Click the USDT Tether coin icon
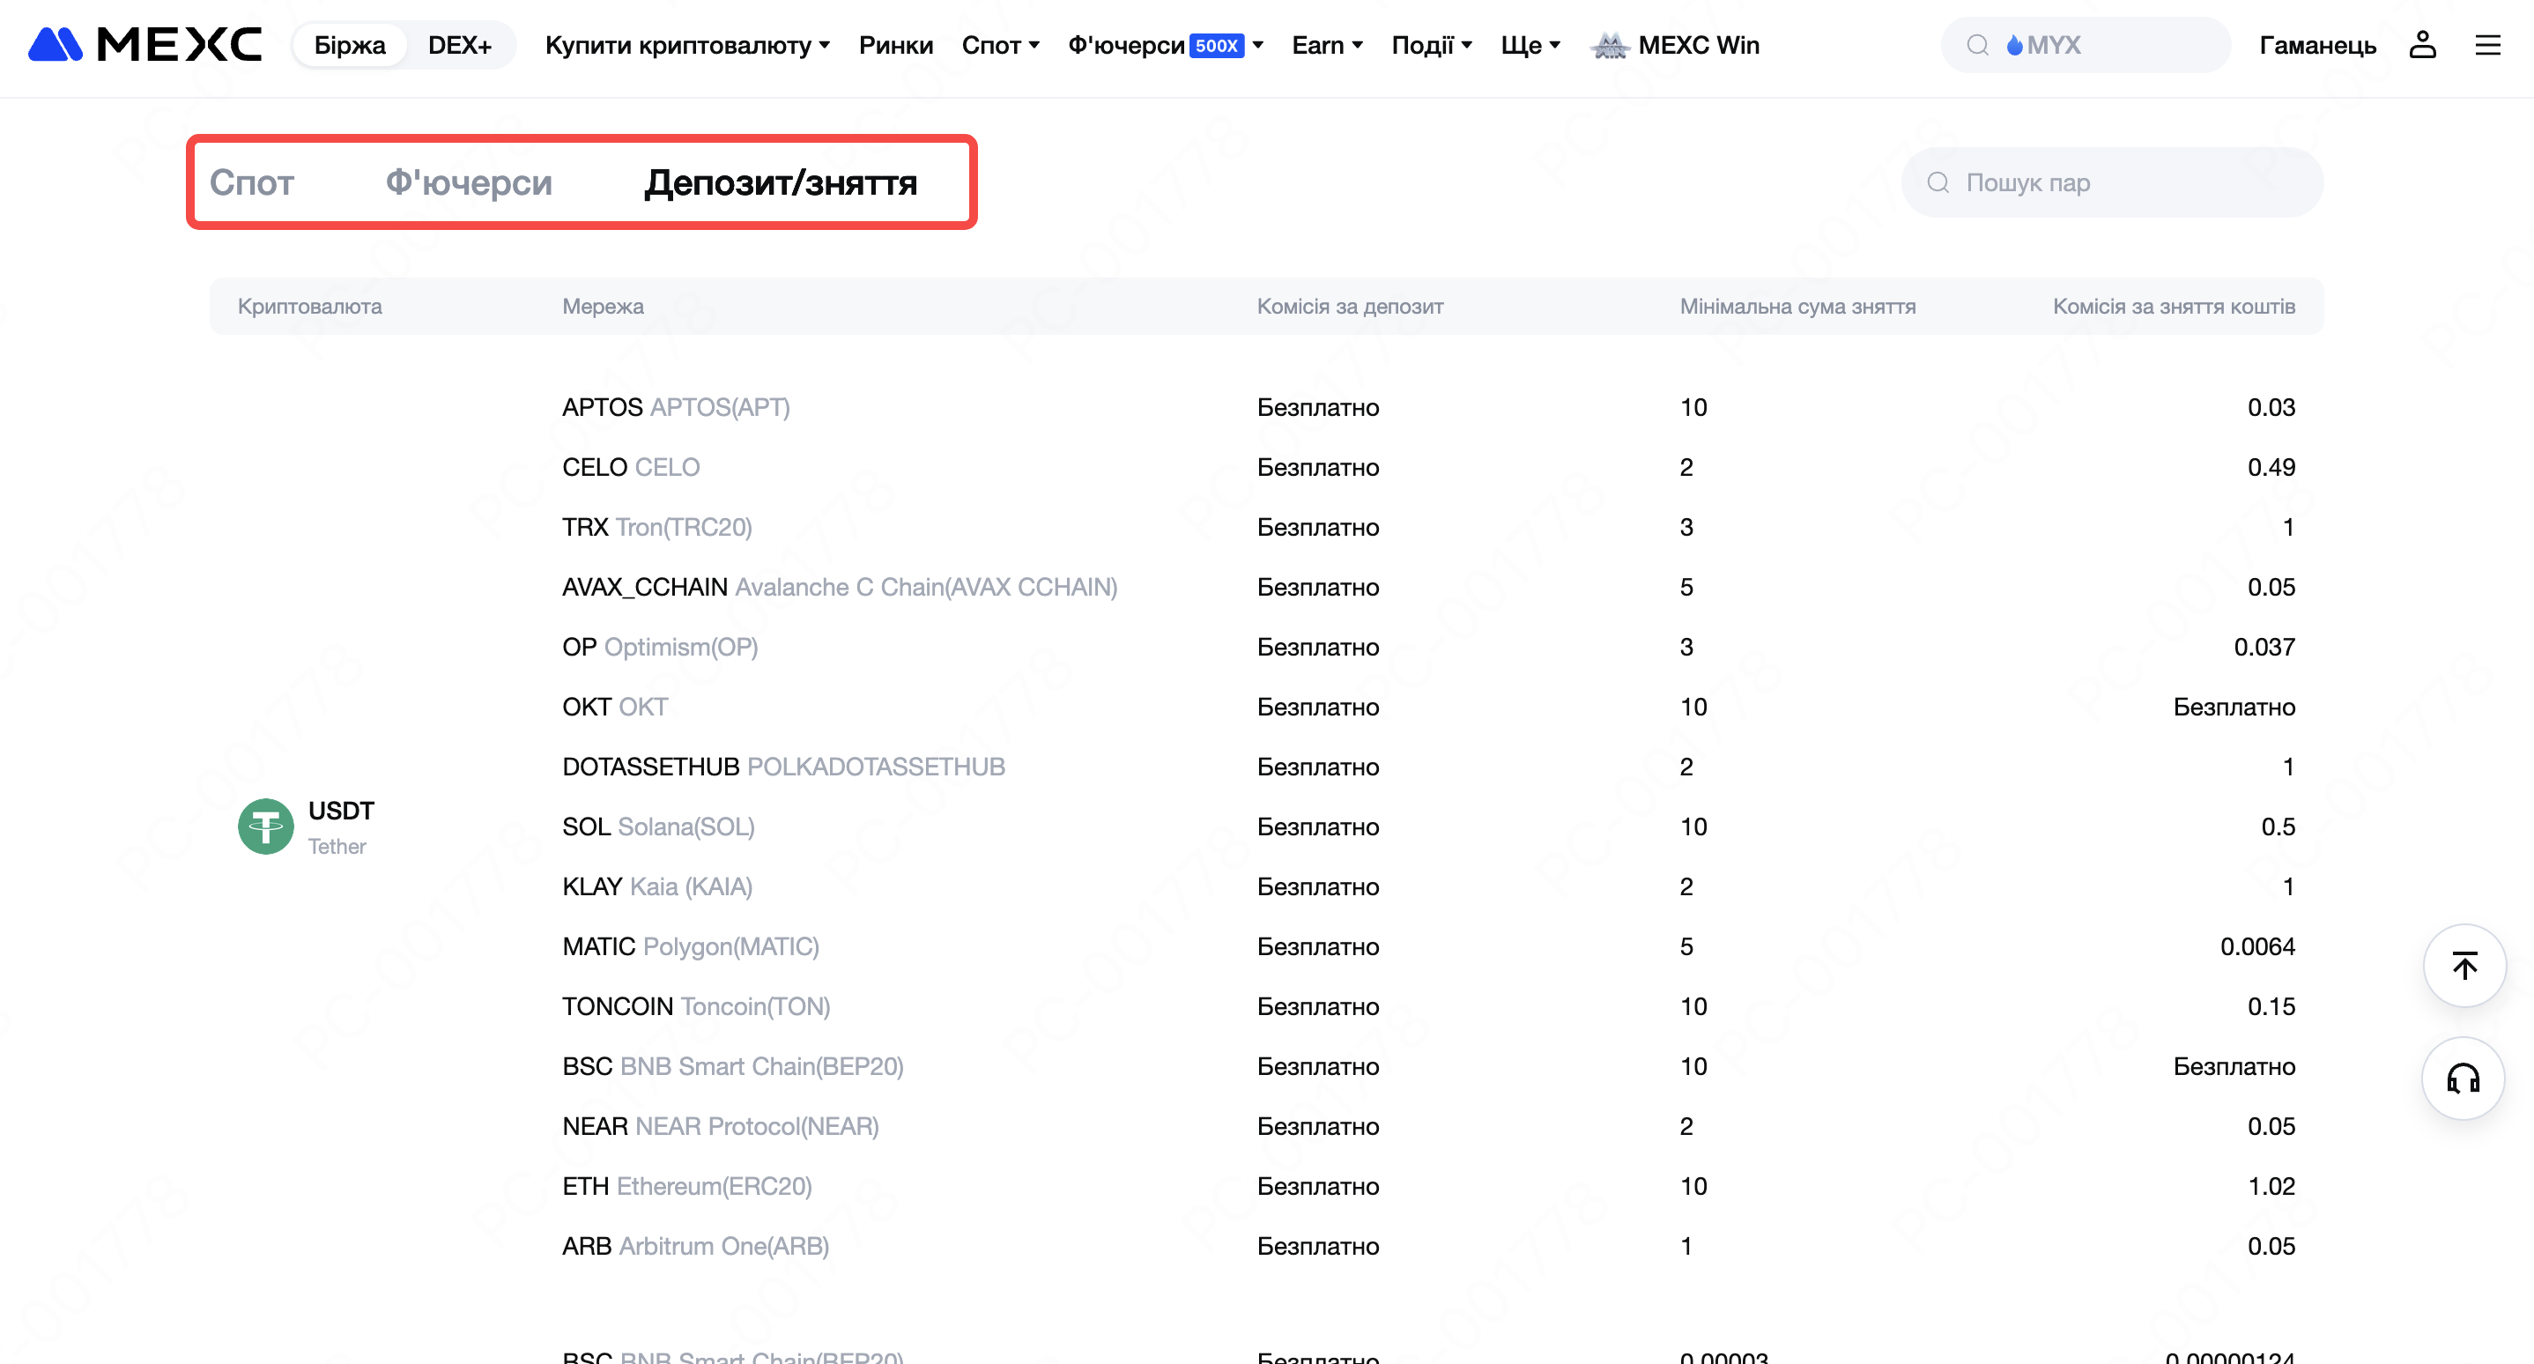2534x1364 pixels. [x=265, y=827]
